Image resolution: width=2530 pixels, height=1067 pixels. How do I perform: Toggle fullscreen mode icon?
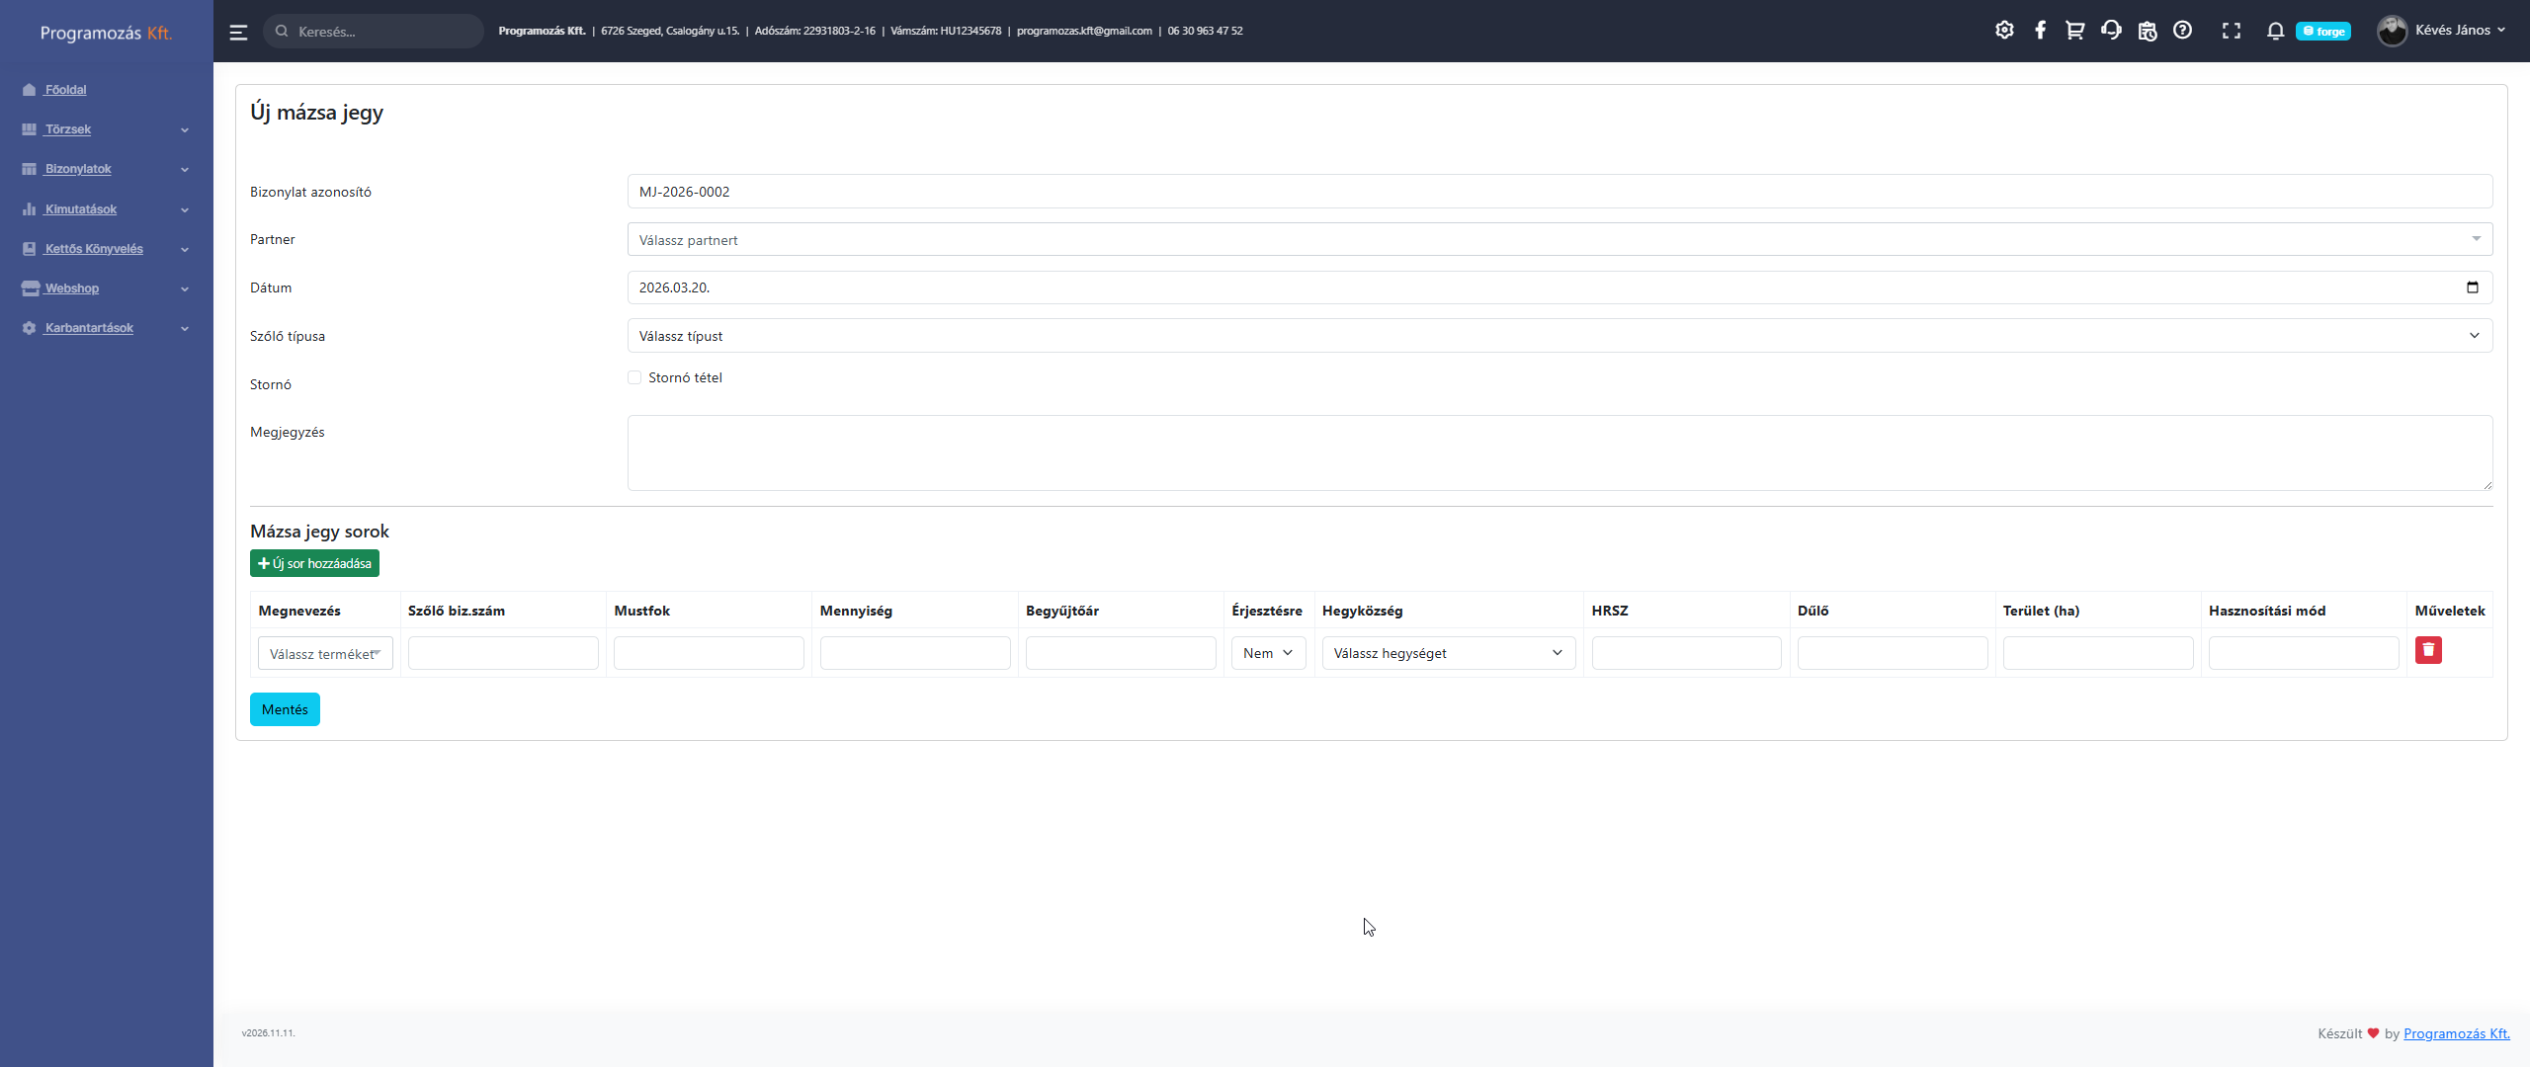click(2231, 31)
